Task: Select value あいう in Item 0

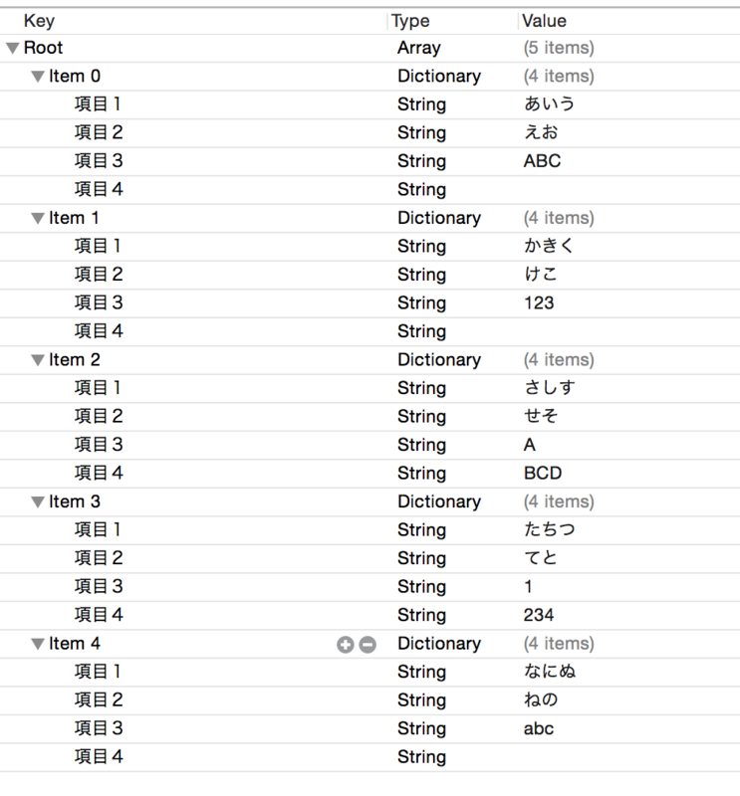Action: (x=550, y=104)
